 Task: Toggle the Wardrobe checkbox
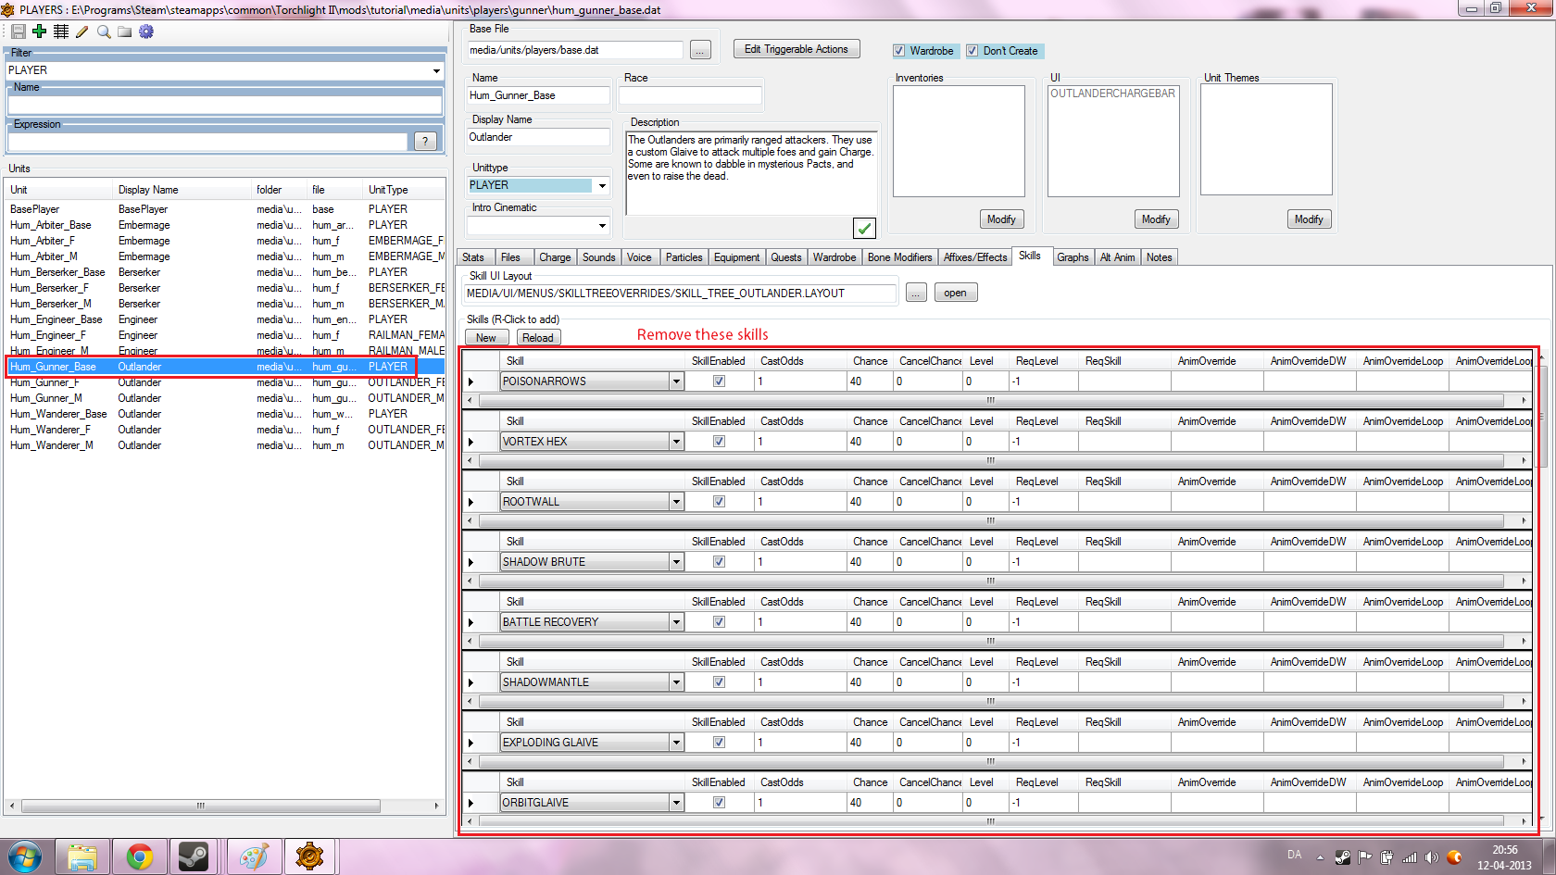[898, 51]
